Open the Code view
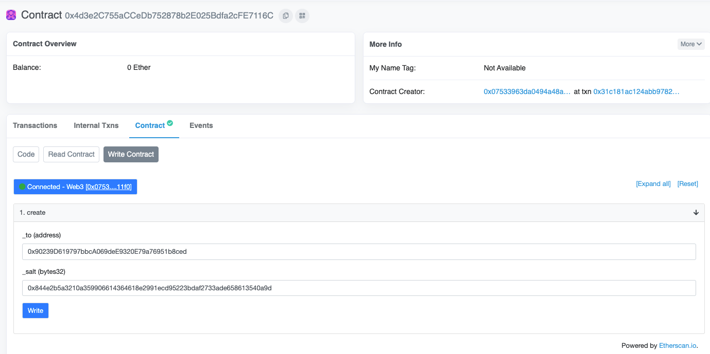Viewport: 710px width, 354px height. tap(26, 154)
